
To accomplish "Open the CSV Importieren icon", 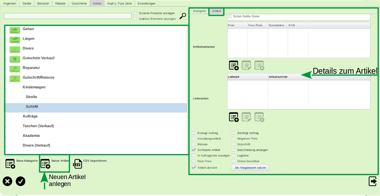I will (77, 164).
